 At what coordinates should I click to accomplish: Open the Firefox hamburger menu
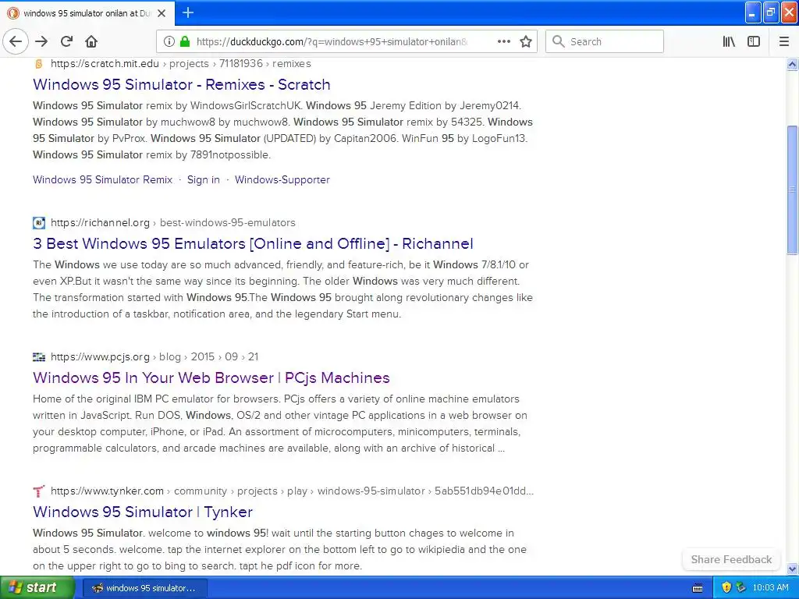point(784,42)
